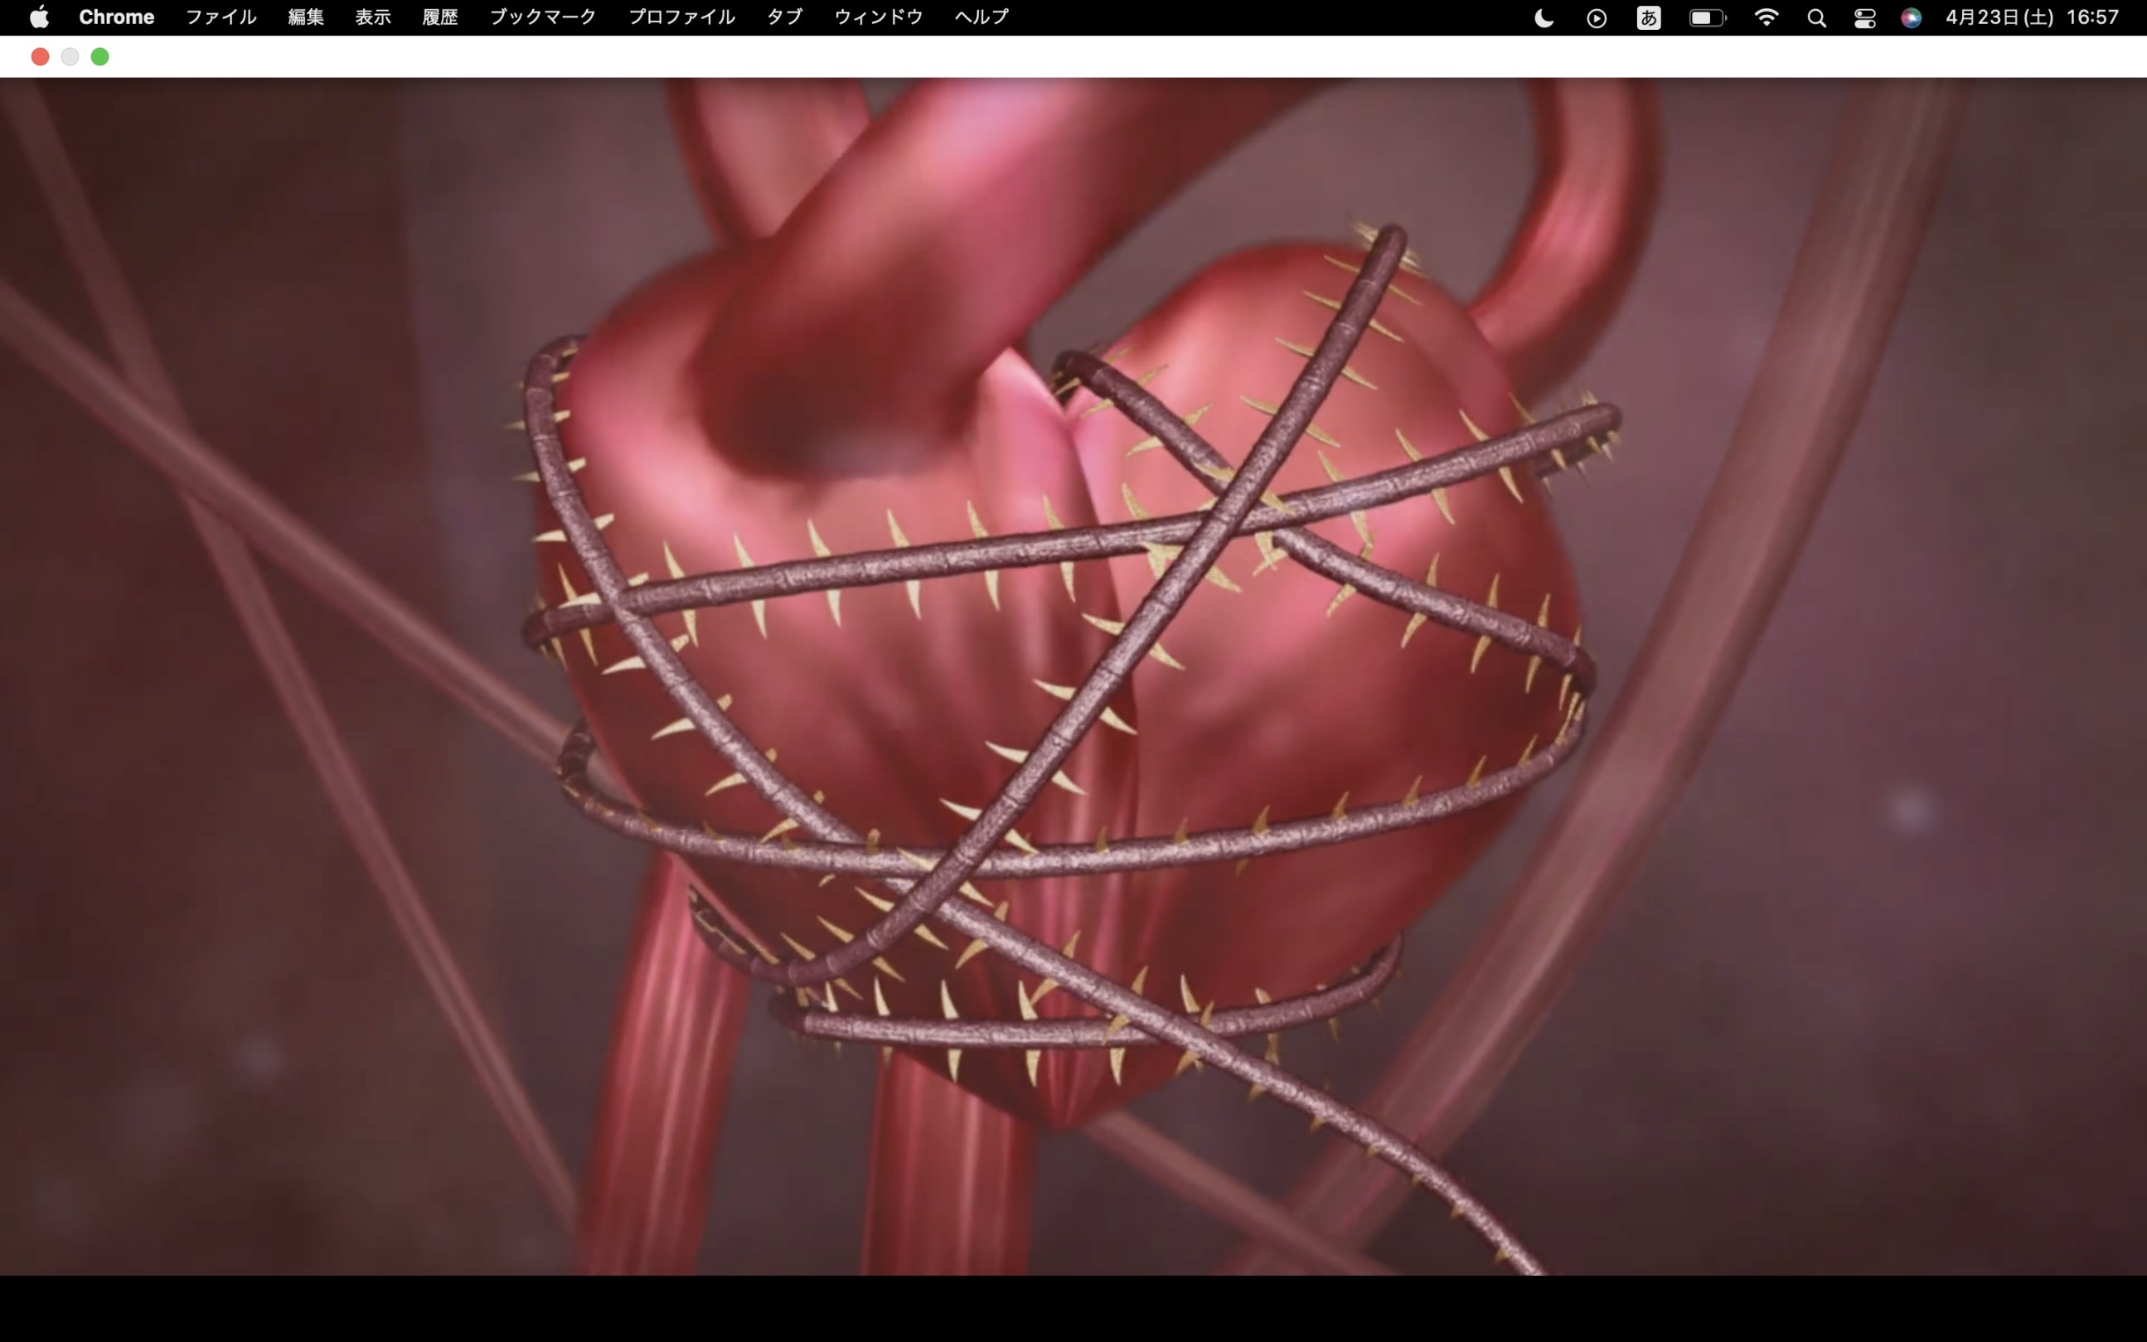This screenshot has height=1342, width=2147.
Task: Open the Chrome application menu
Action: [x=116, y=17]
